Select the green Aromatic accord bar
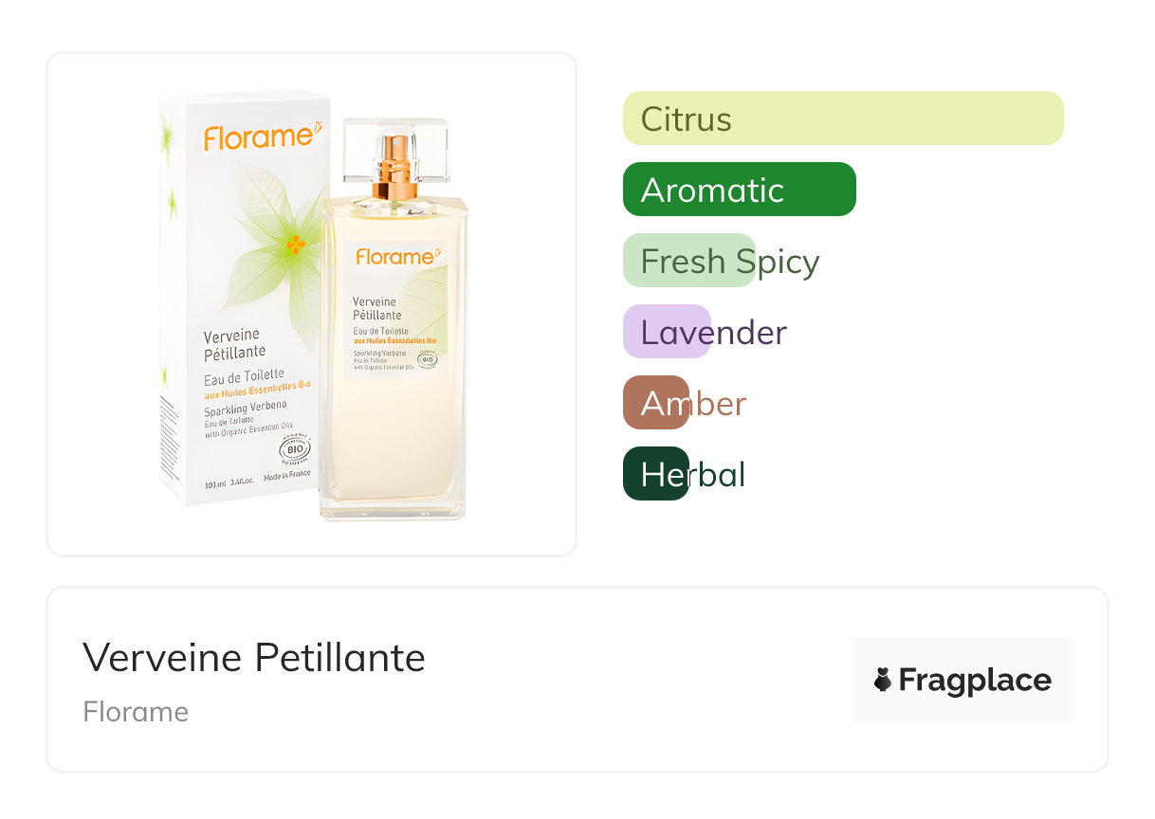 point(739,190)
